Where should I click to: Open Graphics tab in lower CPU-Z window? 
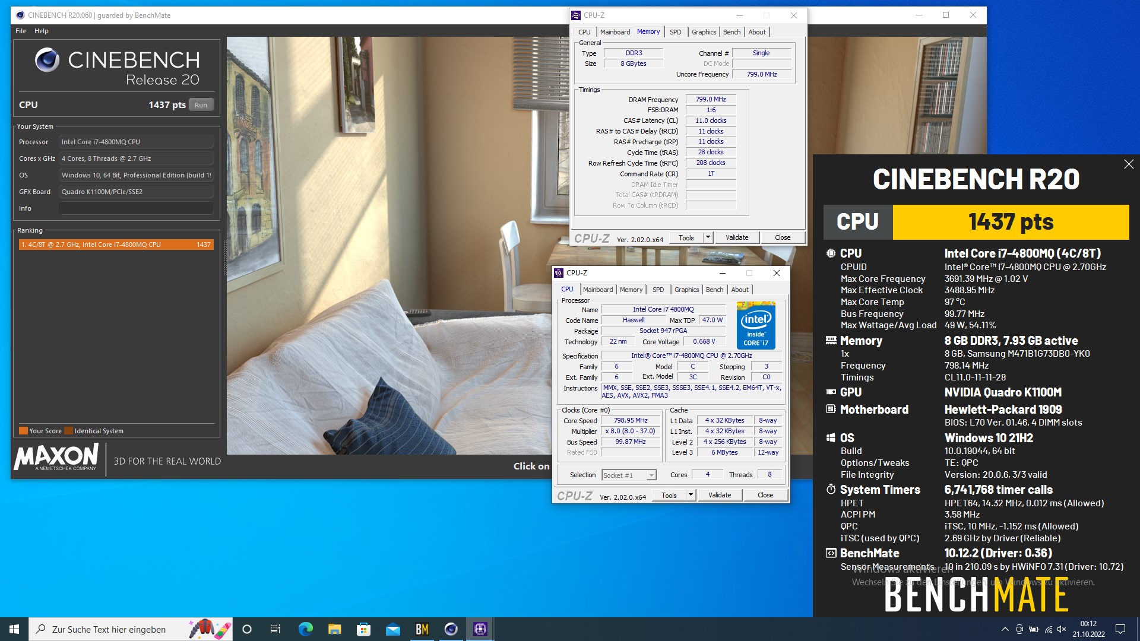click(686, 290)
